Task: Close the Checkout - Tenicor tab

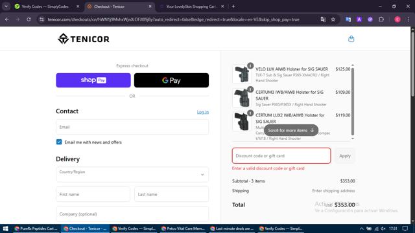Action: pyautogui.click(x=150, y=6)
